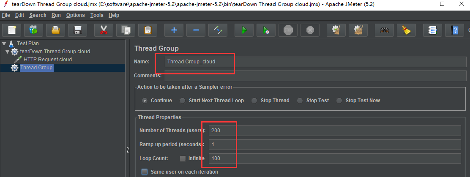Select the Continue radio button
The image size is (470, 177).
(x=145, y=101)
